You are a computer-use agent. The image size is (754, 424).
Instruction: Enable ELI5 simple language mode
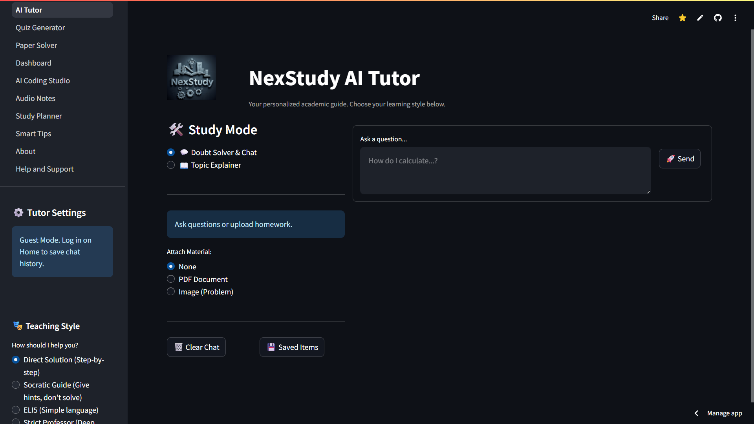[16, 409]
